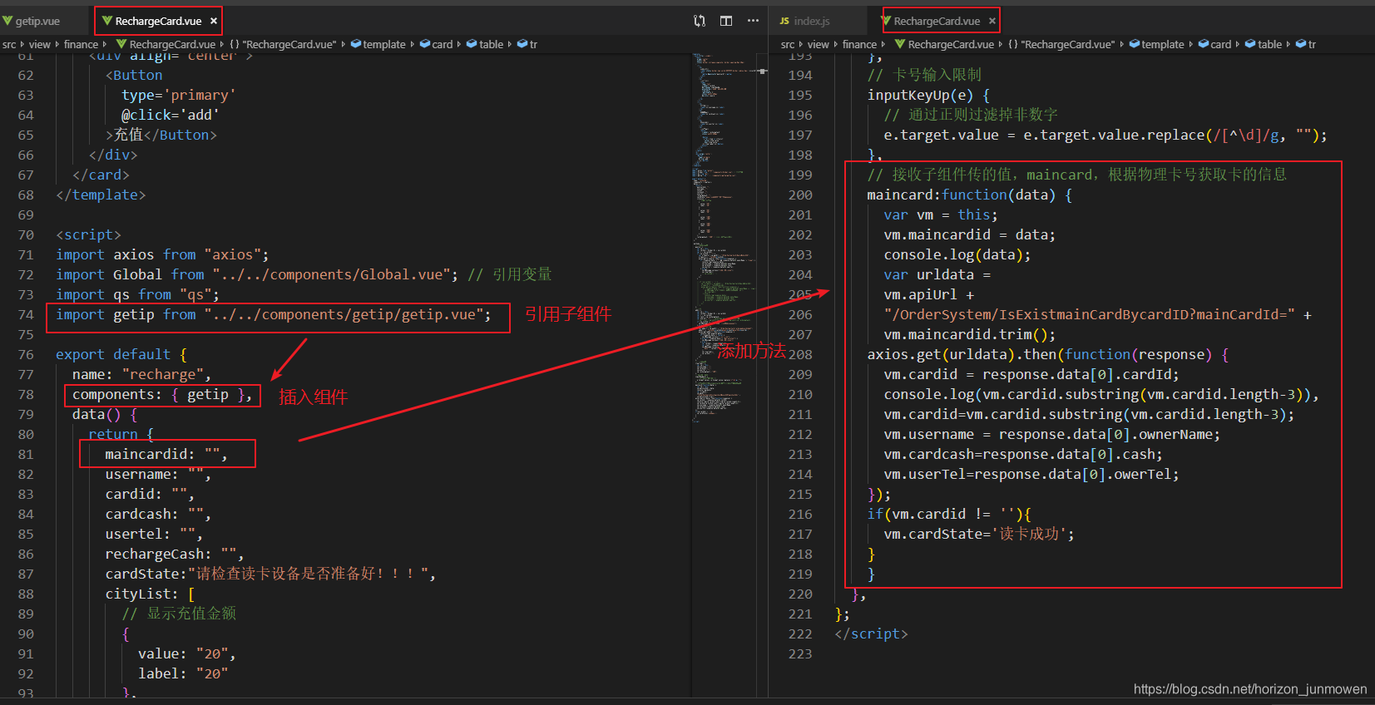Click the 'console.log(data);' line
Screen dimensions: 1375x705
point(957,254)
